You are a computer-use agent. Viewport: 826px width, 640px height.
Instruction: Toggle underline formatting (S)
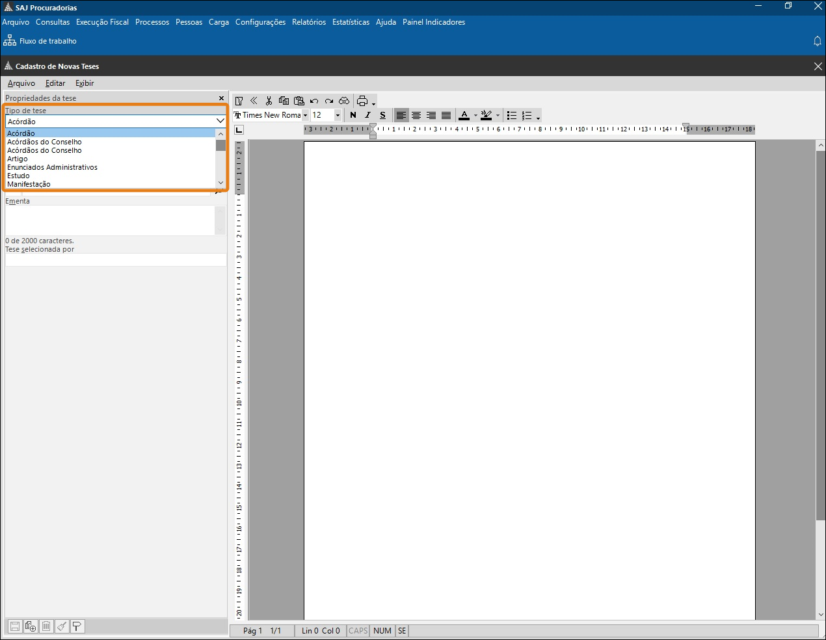point(382,115)
